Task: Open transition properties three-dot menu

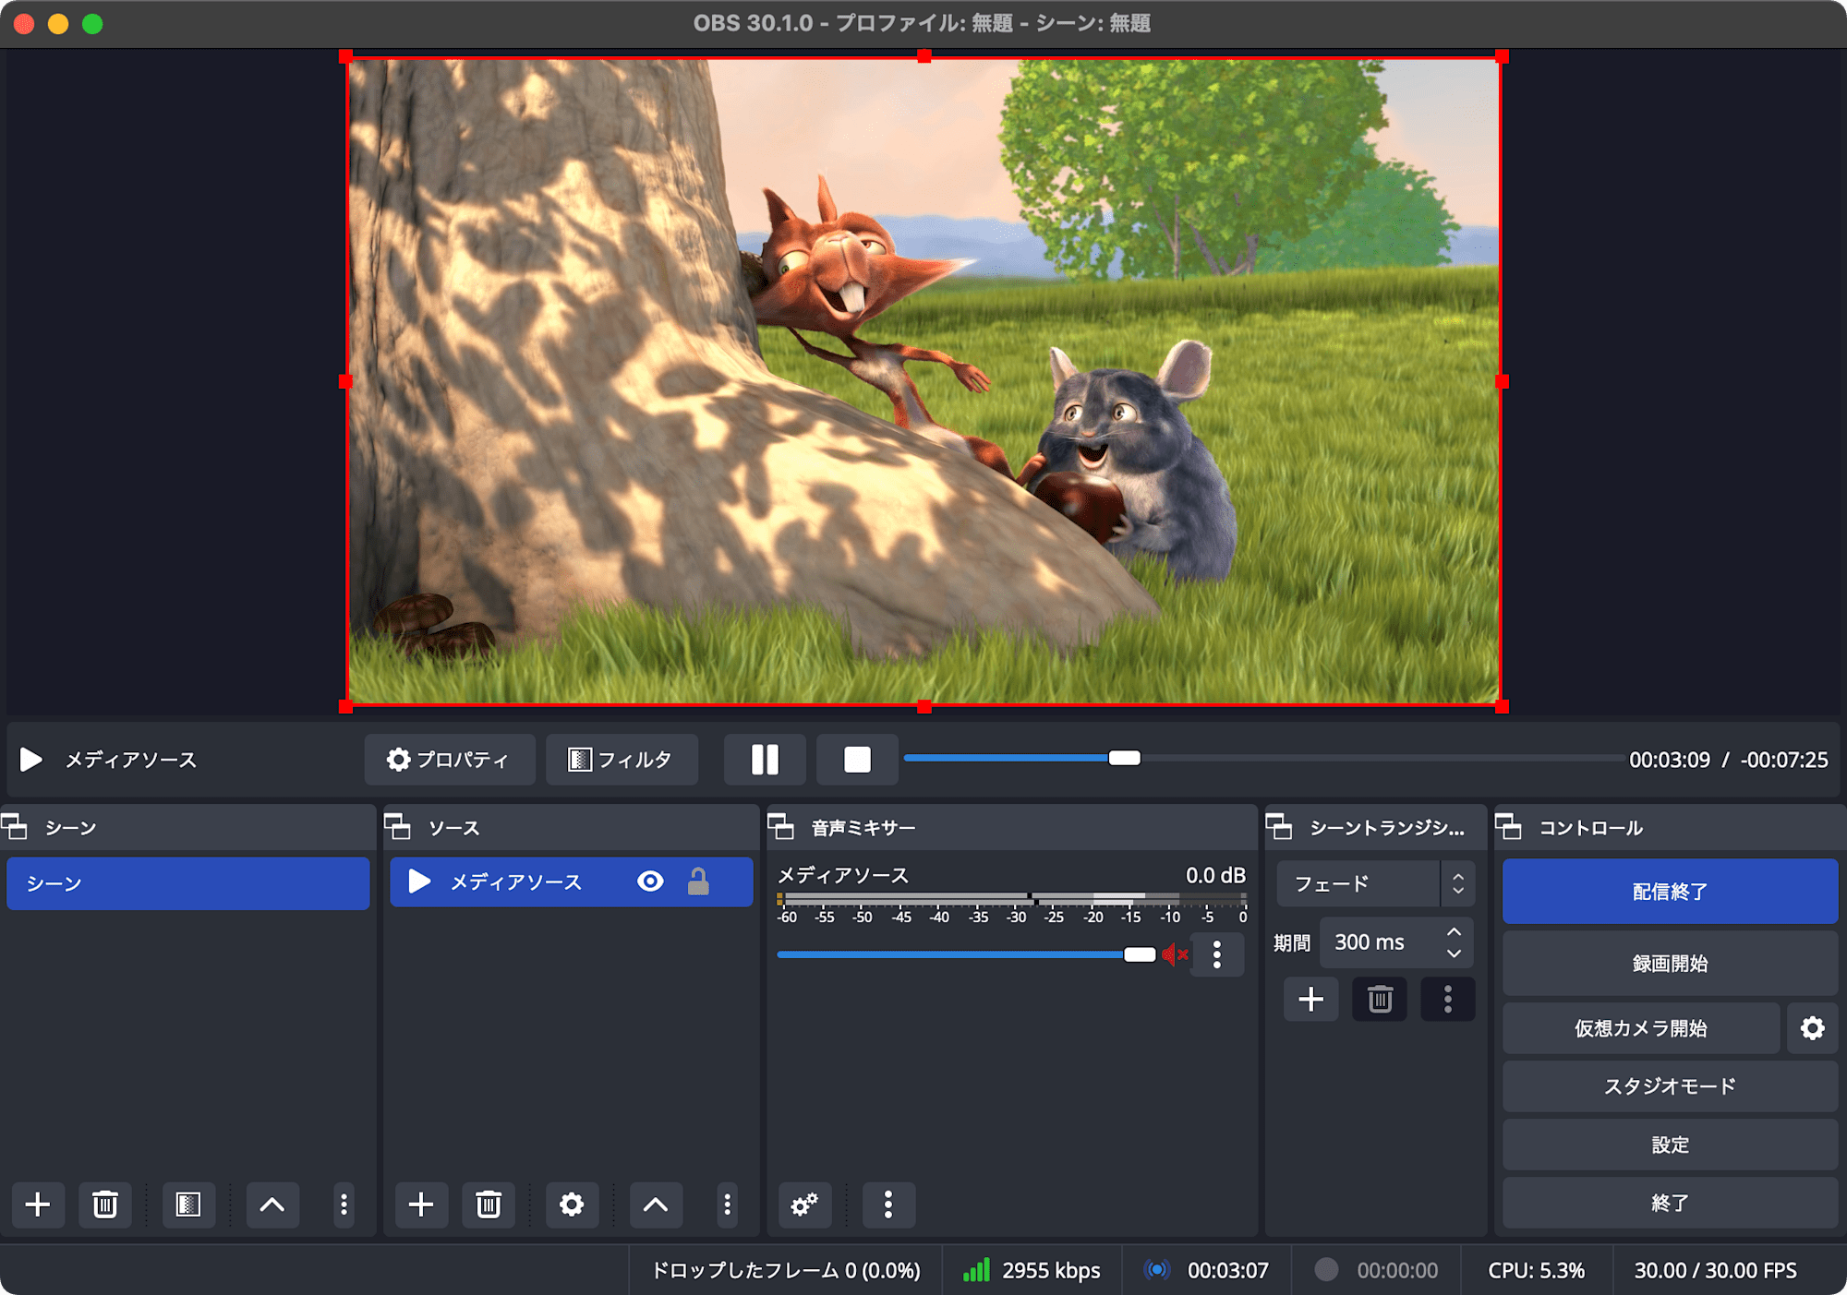Action: [1447, 999]
